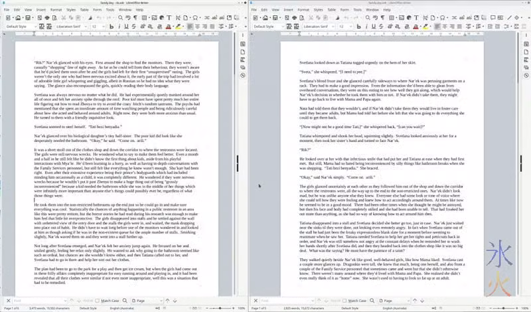Insert comment icon in right window toolbar
Image resolution: width=531 pixels, height=312 pixels.
(493, 18)
